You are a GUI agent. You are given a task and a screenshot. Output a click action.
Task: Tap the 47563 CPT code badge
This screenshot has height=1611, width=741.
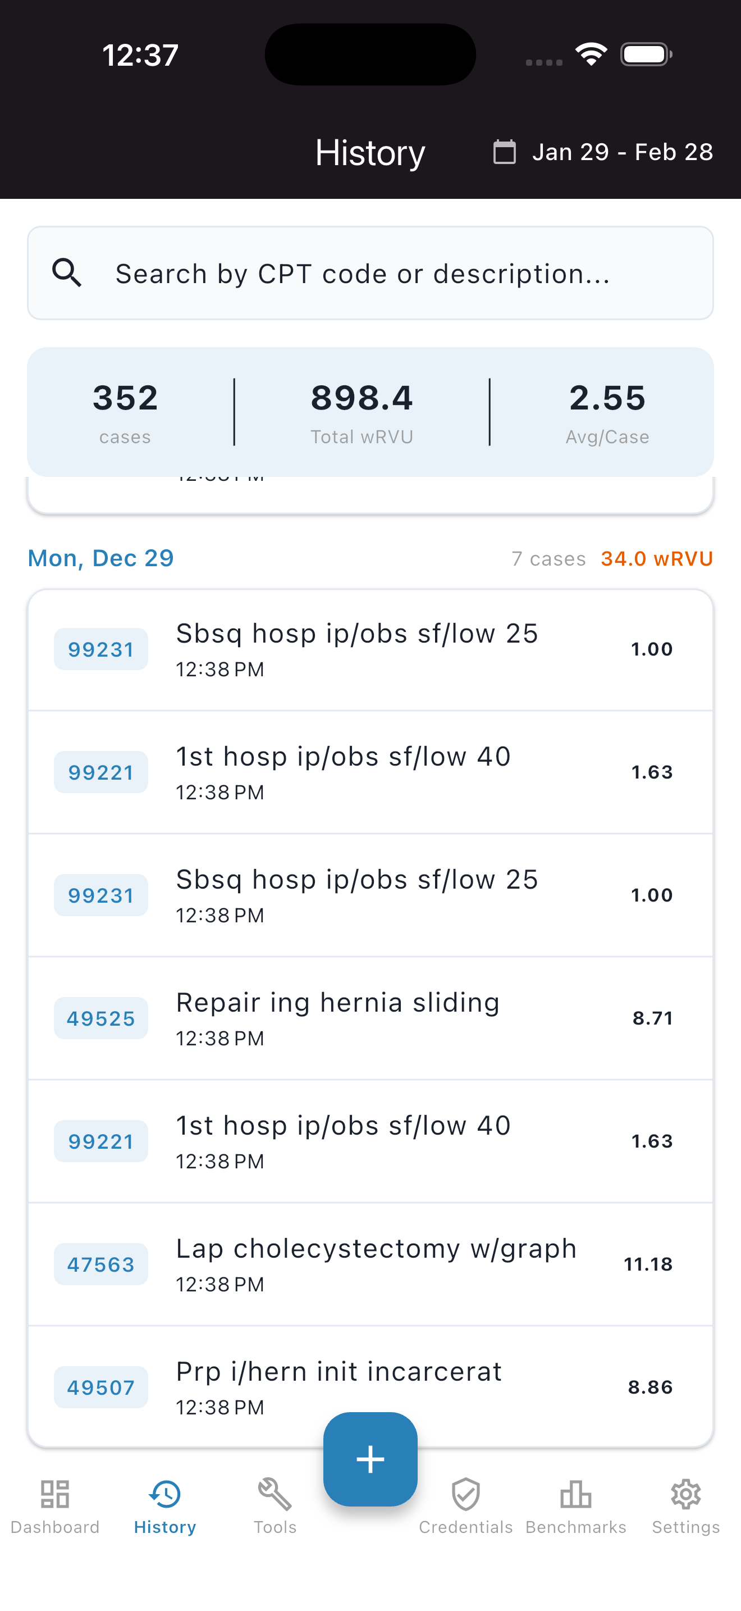[100, 1264]
